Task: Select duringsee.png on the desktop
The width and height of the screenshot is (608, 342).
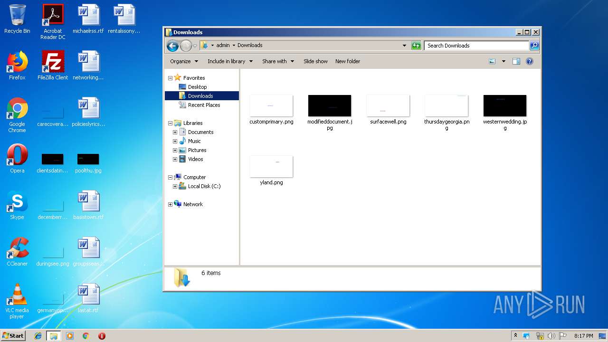Action: click(53, 256)
